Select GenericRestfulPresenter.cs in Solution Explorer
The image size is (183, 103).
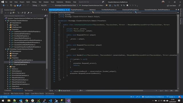point(22,38)
